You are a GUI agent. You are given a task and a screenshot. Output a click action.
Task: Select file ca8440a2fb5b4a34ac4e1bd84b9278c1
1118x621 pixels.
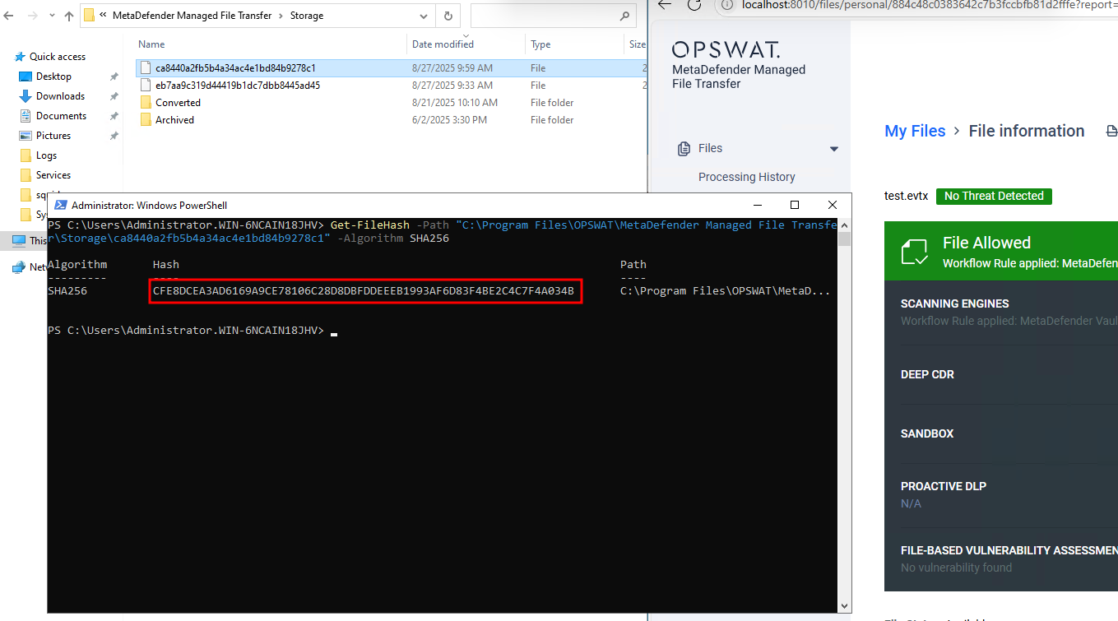point(235,68)
